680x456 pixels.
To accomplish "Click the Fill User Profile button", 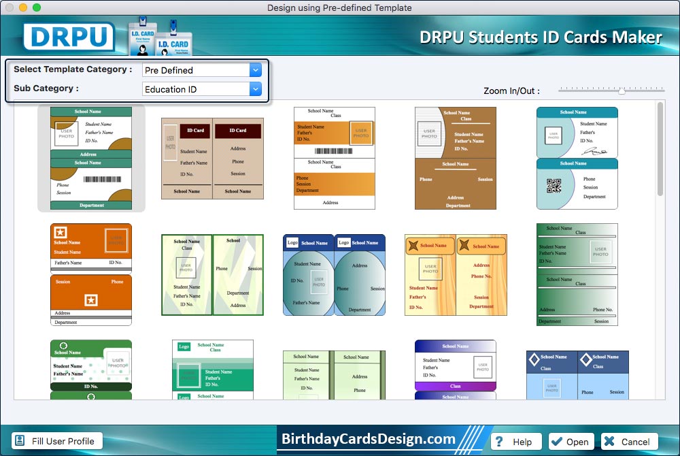I will coord(57,441).
